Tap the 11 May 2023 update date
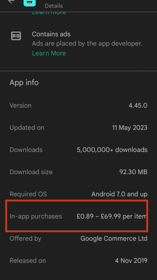Viewport: 157px width, 280px height. pos(130,128)
